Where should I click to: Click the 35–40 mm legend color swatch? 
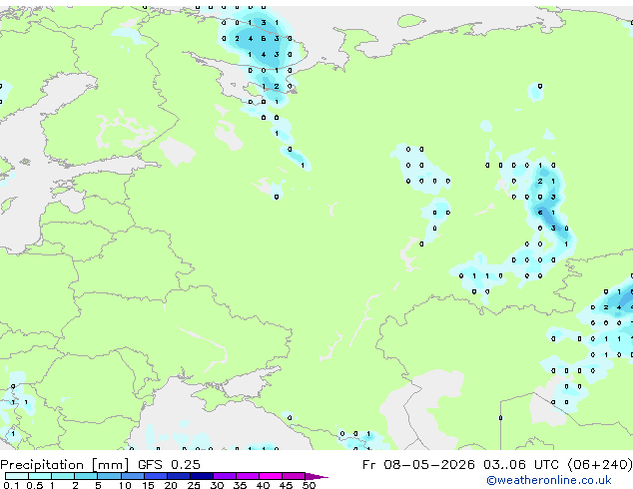[x=248, y=476]
